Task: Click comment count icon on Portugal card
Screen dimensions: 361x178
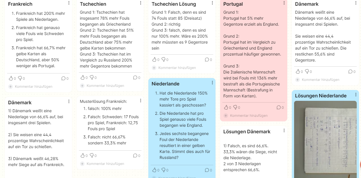Action: (279, 107)
